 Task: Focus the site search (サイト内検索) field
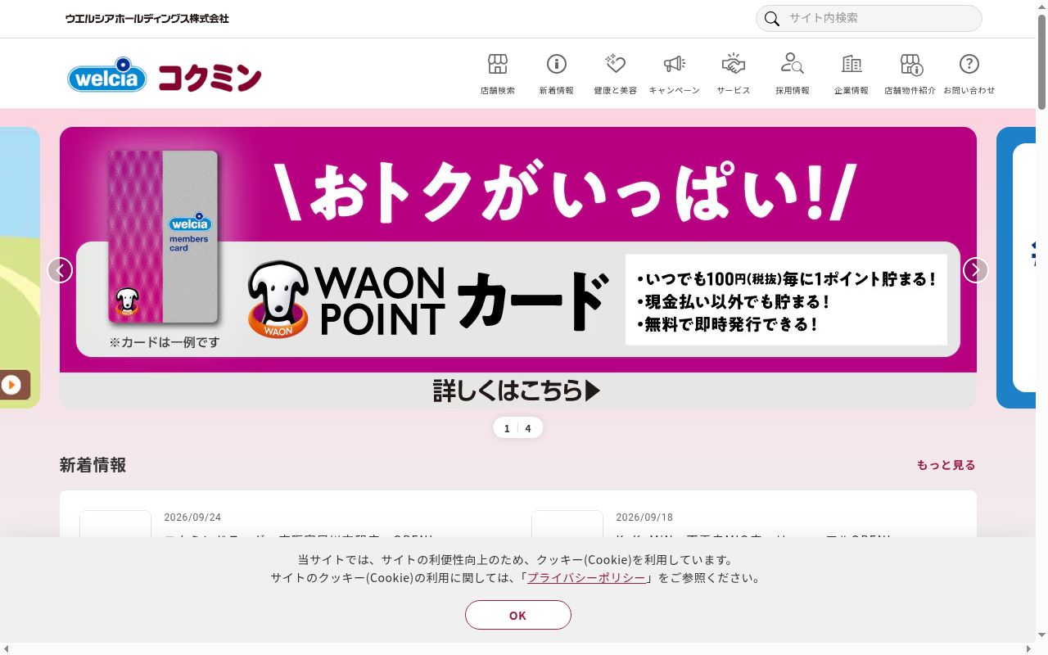[x=869, y=18]
